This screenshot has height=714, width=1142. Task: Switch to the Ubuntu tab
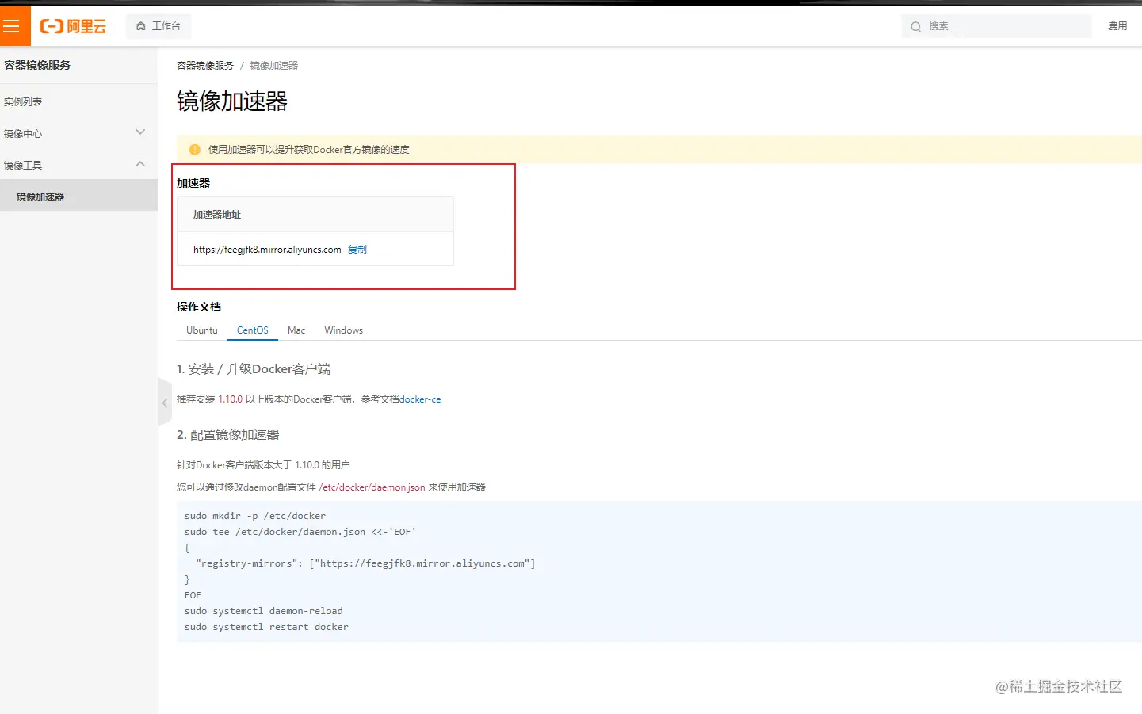pyautogui.click(x=202, y=330)
